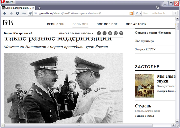Screen dimensions: 180x128
Task: Go back to the previous page
Action: [5, 13]
